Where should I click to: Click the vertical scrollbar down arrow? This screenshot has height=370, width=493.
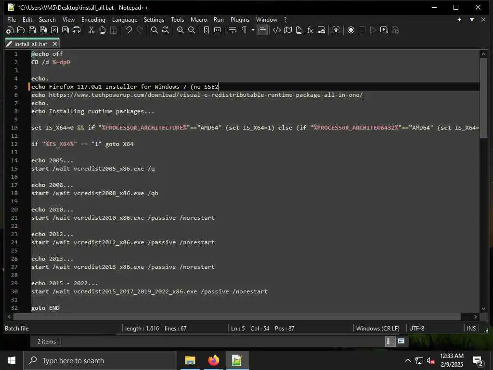(x=483, y=309)
